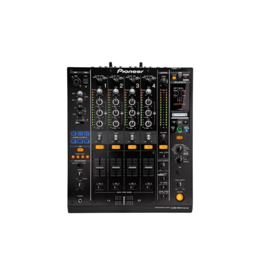Activate the Space sound color FX button

point(74,133)
